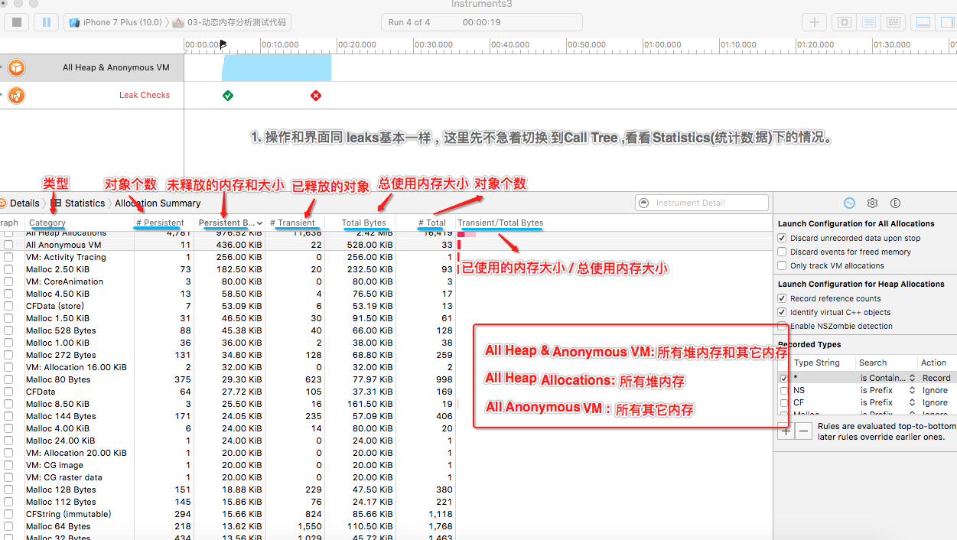This screenshot has height=540, width=957.
Task: Toggle the bottom detail pane visibility
Action: tap(924, 22)
